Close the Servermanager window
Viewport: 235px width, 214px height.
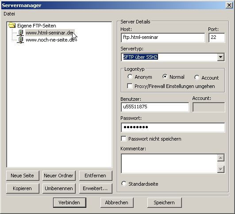pyautogui.click(x=229, y=5)
